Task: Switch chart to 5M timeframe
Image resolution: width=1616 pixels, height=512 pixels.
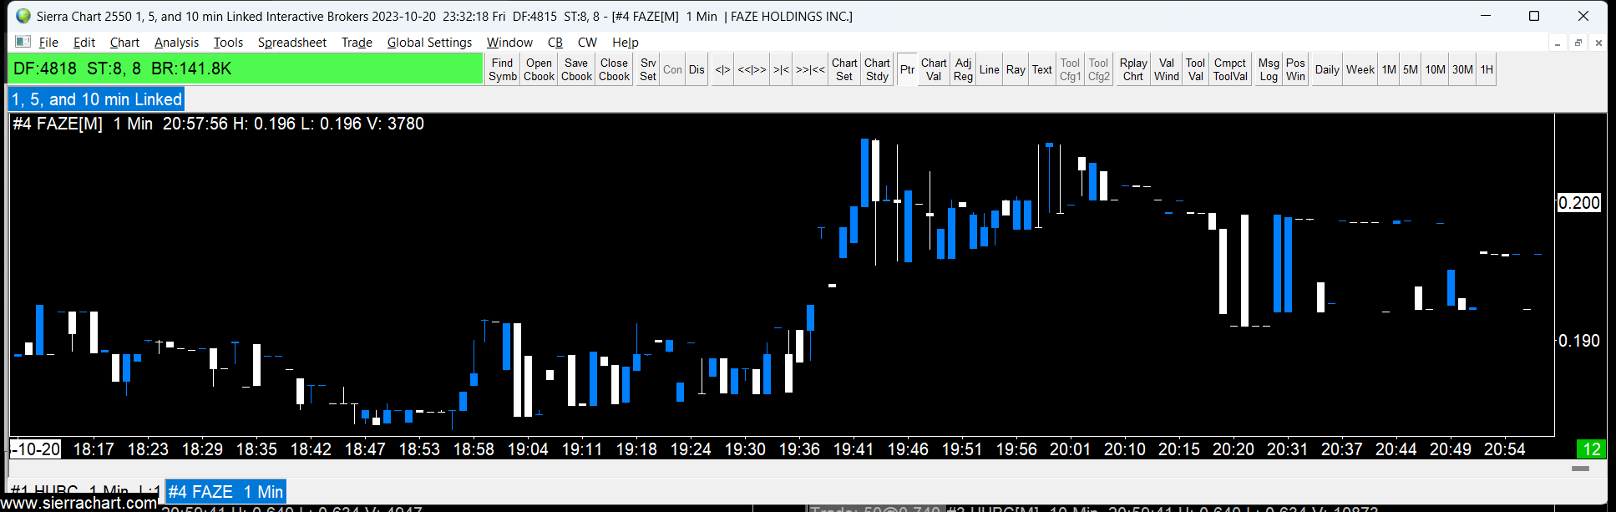Action: 1411,69
